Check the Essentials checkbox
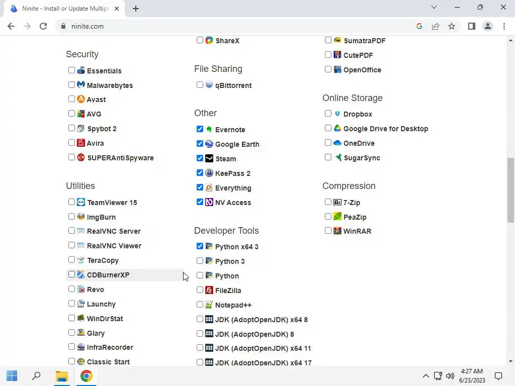 (71, 70)
